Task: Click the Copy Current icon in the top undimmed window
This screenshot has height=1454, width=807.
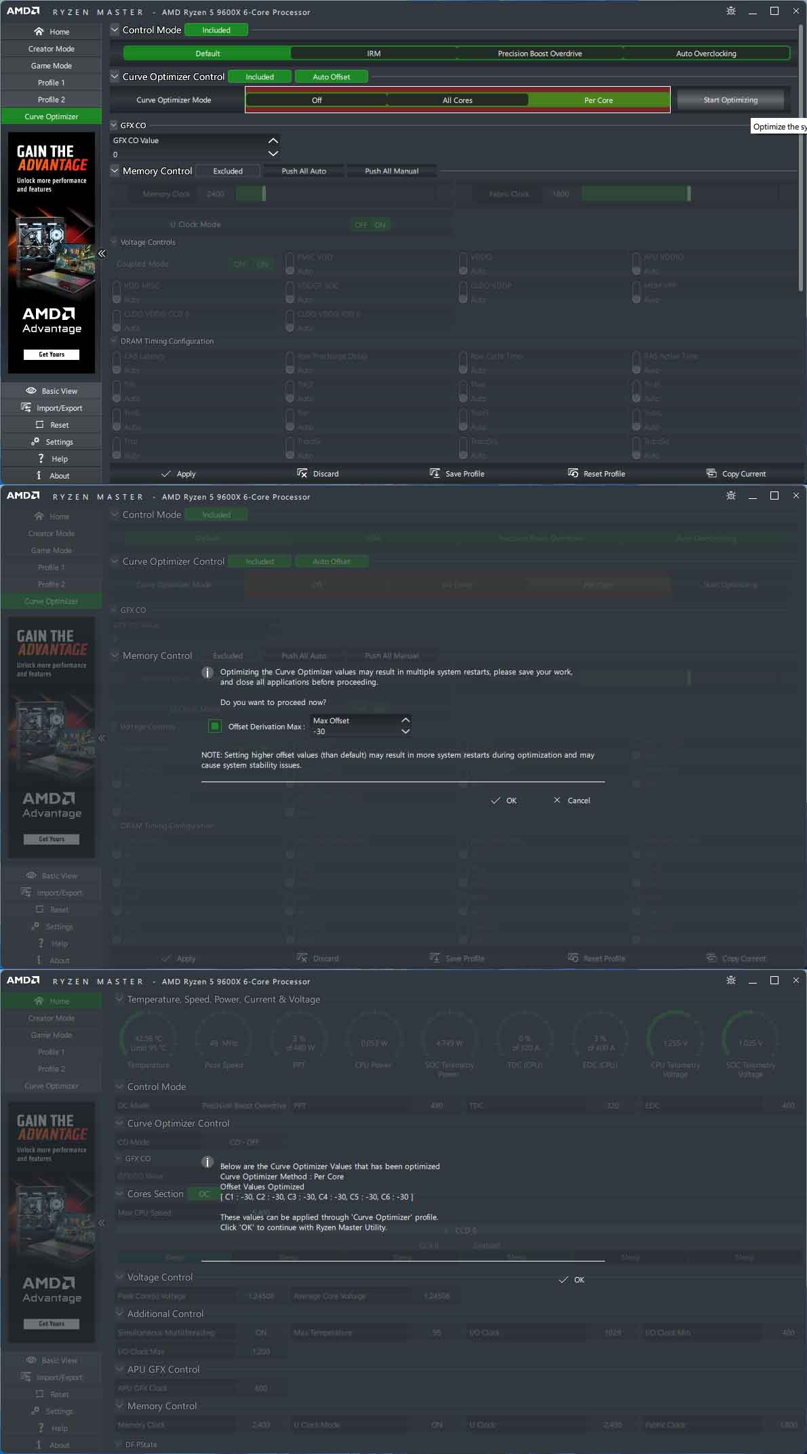Action: coord(711,473)
